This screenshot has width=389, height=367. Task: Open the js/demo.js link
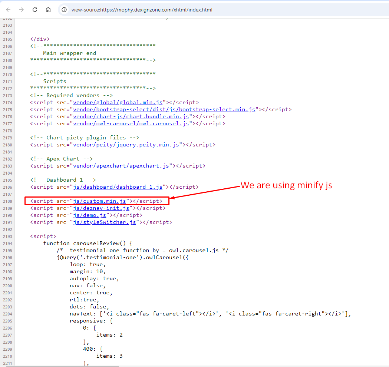[90, 215]
